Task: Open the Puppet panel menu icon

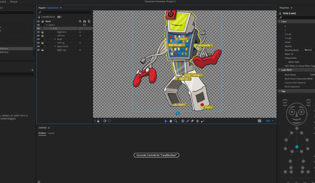Action: point(61,8)
